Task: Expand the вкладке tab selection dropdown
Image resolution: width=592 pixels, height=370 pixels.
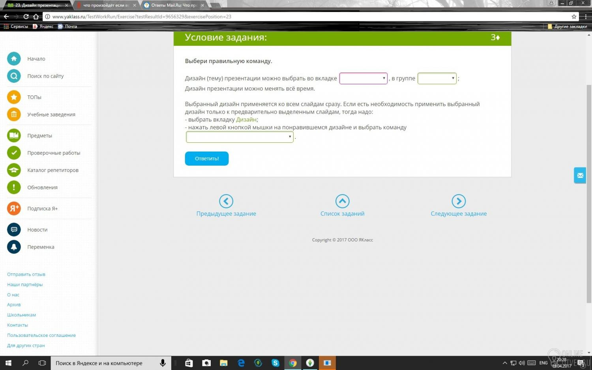Action: click(363, 78)
